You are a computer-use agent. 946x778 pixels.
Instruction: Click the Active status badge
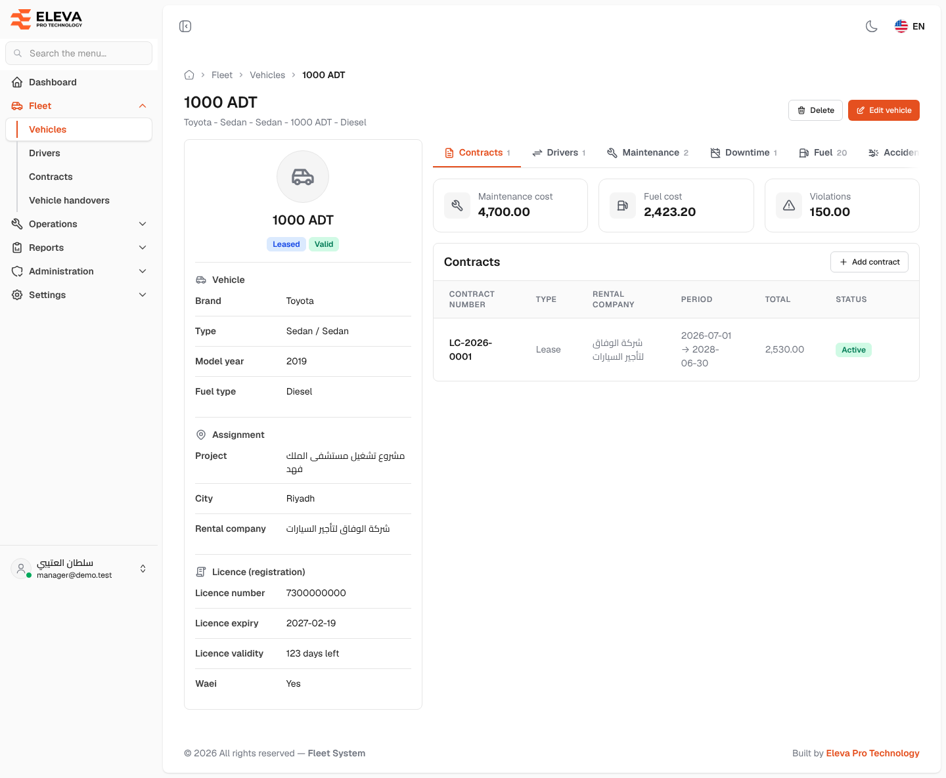pyautogui.click(x=853, y=350)
